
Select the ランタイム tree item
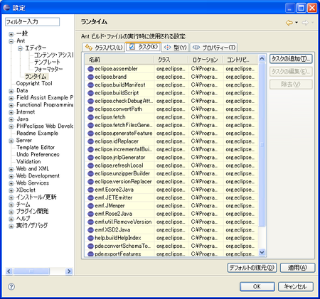(x=36, y=76)
